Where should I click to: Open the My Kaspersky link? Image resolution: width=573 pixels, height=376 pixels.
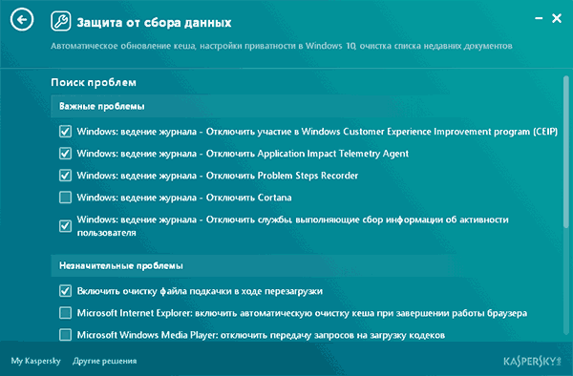click(36, 361)
